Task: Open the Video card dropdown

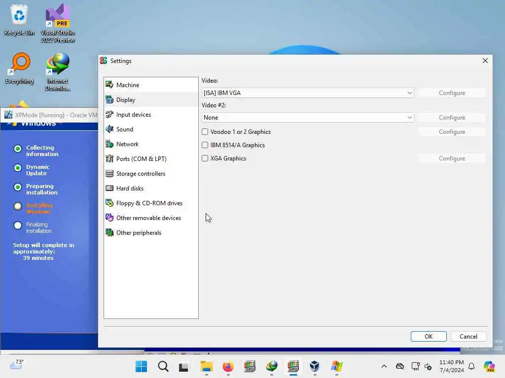Action: (308, 93)
